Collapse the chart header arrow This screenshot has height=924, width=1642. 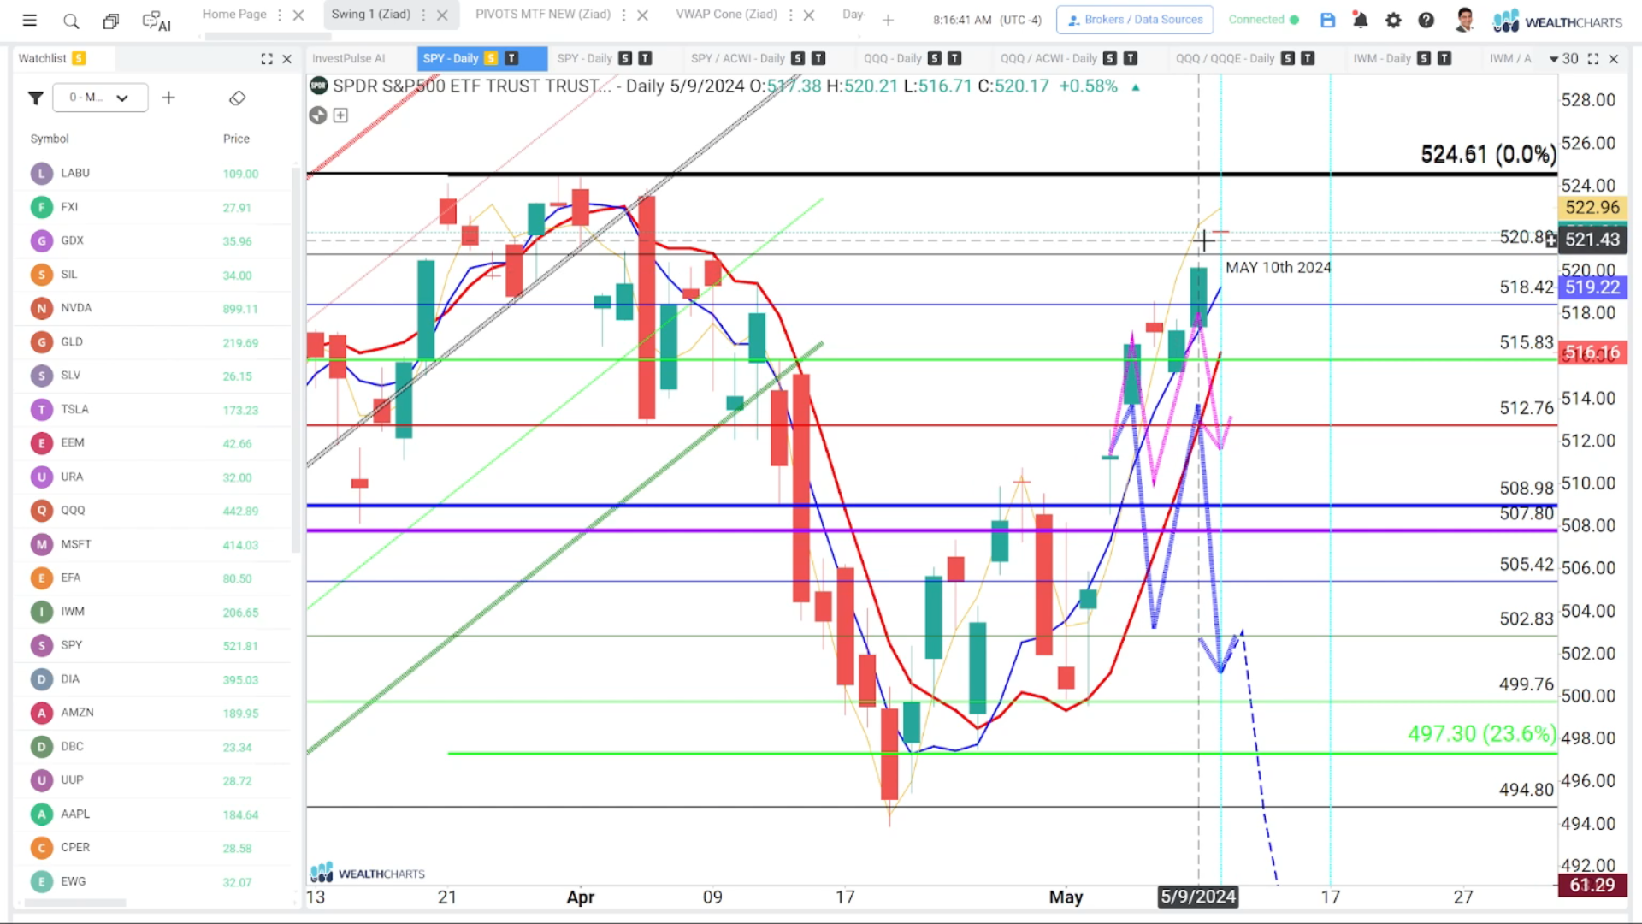(x=1136, y=87)
